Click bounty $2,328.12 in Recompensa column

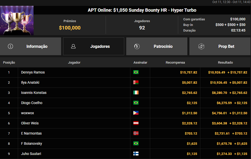[x=190, y=123]
